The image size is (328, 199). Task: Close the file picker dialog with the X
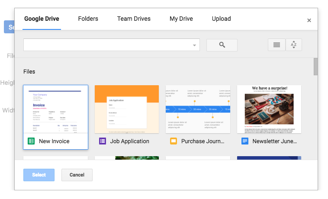pyautogui.click(x=309, y=20)
